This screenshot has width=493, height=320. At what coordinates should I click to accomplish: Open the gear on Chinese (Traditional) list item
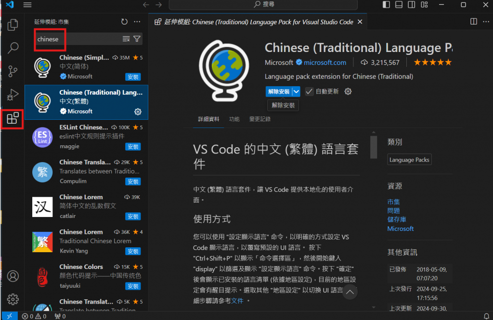pyautogui.click(x=138, y=112)
